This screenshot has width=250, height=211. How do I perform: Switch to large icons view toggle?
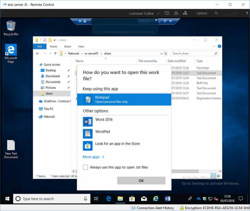point(218,176)
